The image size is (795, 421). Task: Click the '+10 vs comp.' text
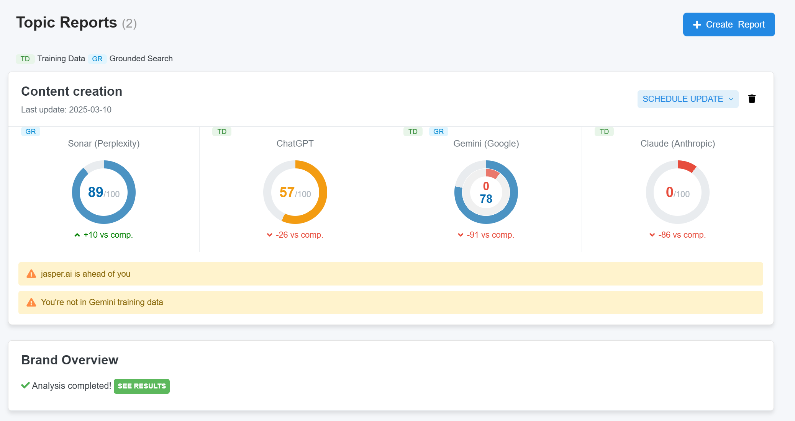pyautogui.click(x=108, y=235)
